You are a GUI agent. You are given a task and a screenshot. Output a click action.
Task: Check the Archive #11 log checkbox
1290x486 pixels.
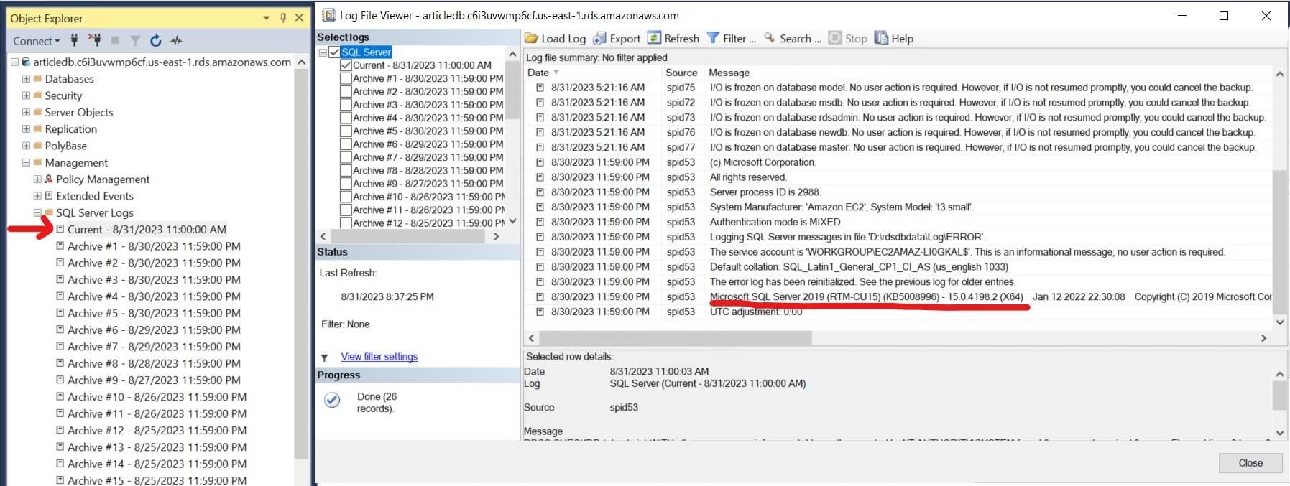346,210
